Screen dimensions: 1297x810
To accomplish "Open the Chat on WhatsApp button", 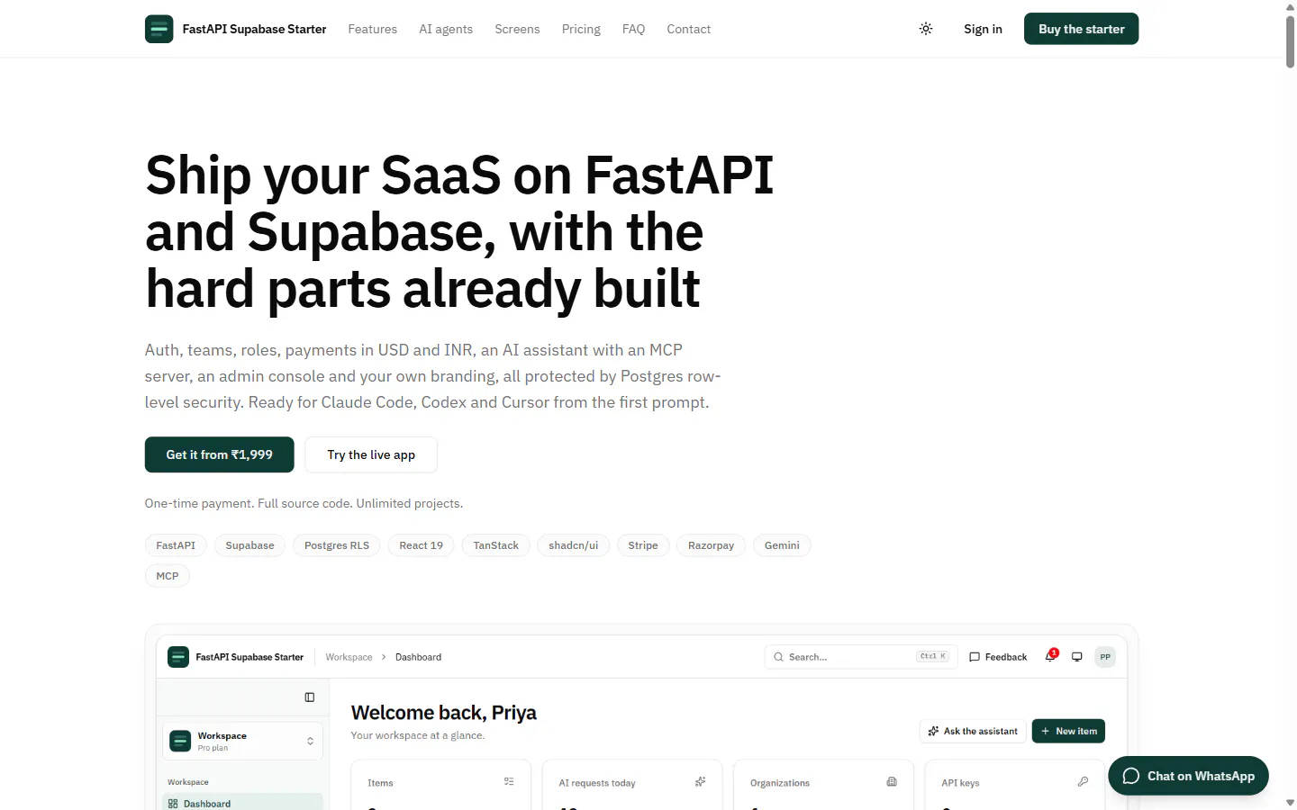I will pos(1188,776).
